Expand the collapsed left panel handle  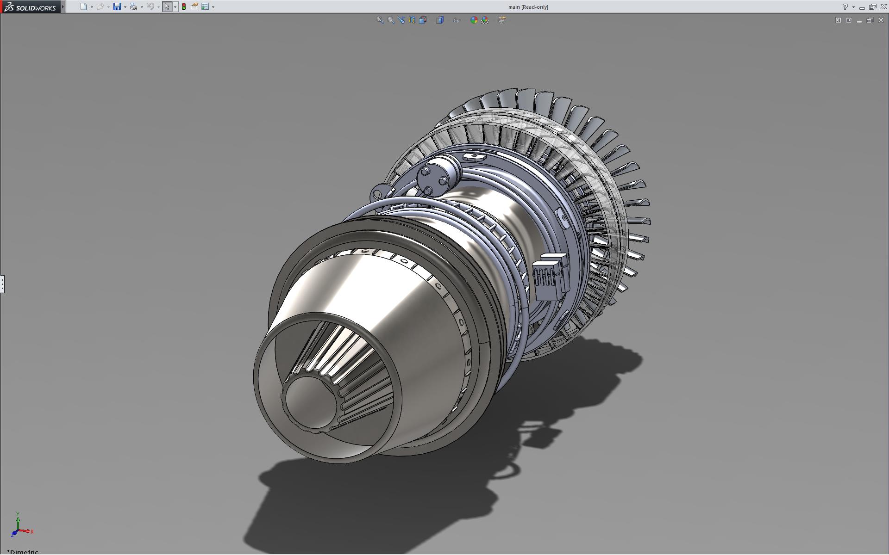pos(2,284)
